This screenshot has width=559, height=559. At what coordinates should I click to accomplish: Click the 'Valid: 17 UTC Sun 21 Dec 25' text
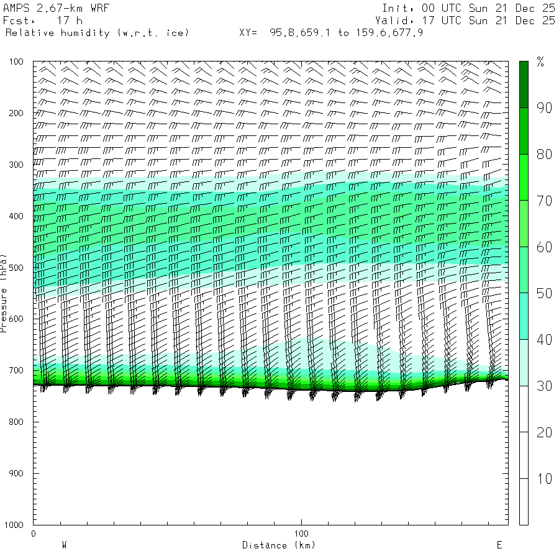pos(465,20)
